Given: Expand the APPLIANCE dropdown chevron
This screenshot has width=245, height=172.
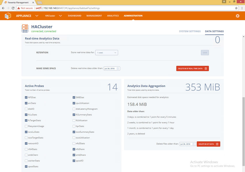Looking at the screenshot, I should coord(37,16).
